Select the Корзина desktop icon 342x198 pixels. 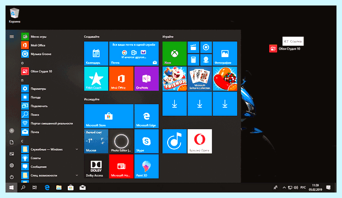click(x=14, y=15)
